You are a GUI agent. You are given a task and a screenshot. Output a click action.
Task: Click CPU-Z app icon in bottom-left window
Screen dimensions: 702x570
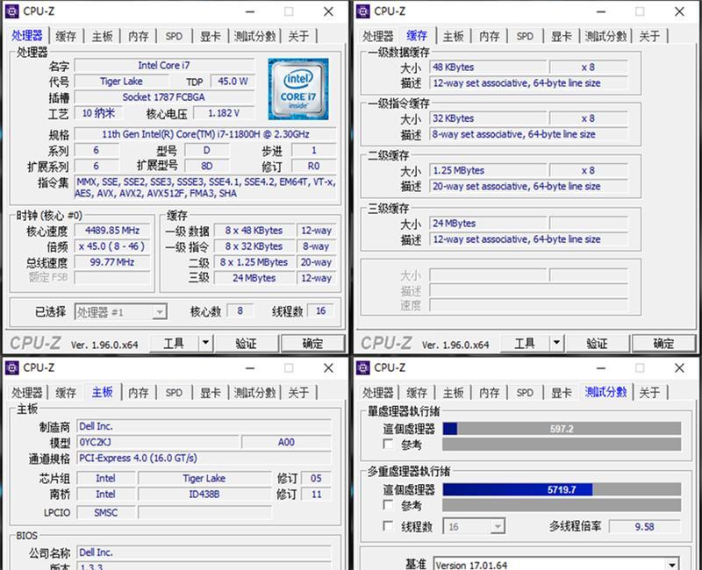[x=11, y=367]
